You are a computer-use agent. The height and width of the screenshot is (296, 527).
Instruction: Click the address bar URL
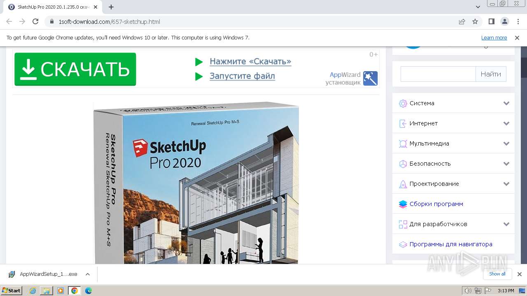tap(109, 22)
